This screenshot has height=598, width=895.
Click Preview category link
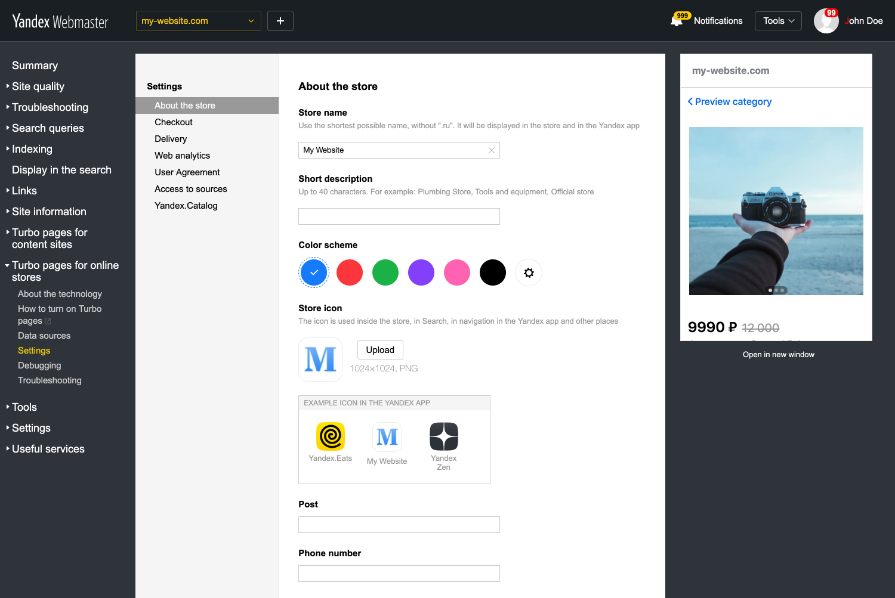733,101
